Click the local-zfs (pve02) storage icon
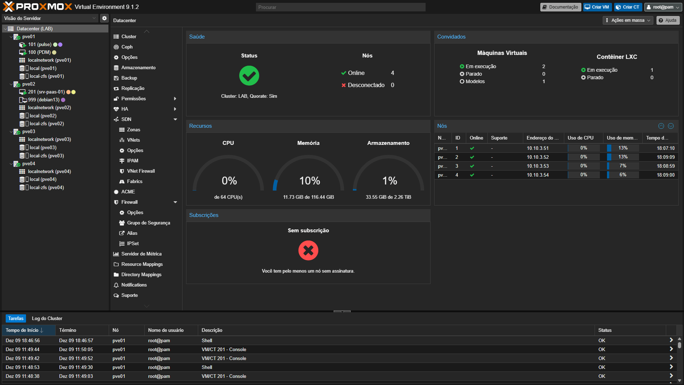 [x=22, y=124]
